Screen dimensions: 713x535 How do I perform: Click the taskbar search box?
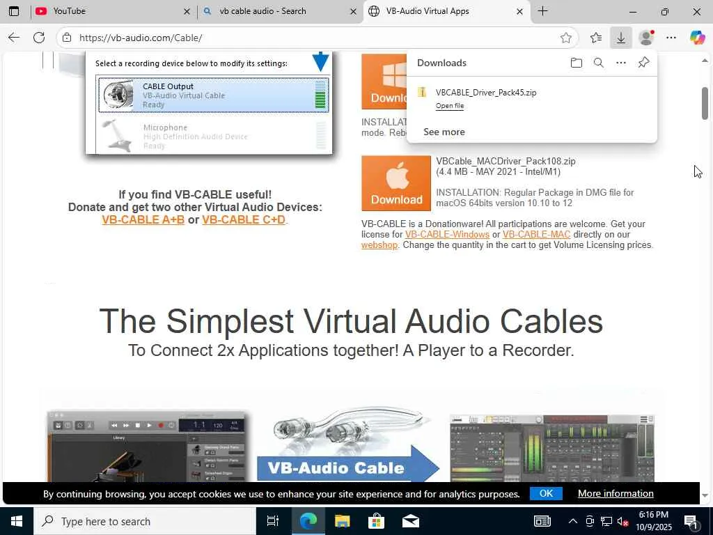(145, 521)
